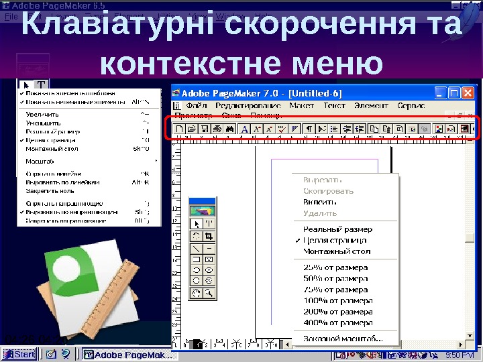
Task: Select the Hand tool in toolbox
Action: pos(196,293)
